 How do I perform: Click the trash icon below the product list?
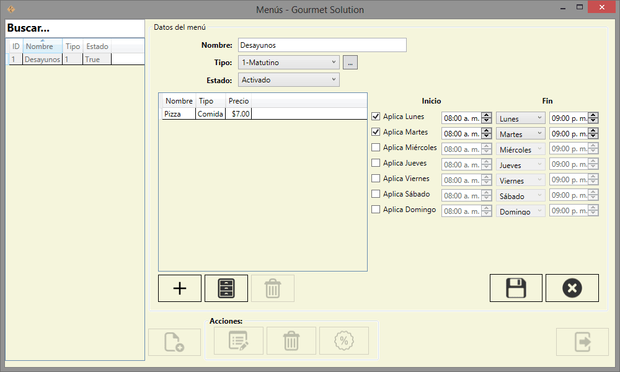tap(273, 288)
